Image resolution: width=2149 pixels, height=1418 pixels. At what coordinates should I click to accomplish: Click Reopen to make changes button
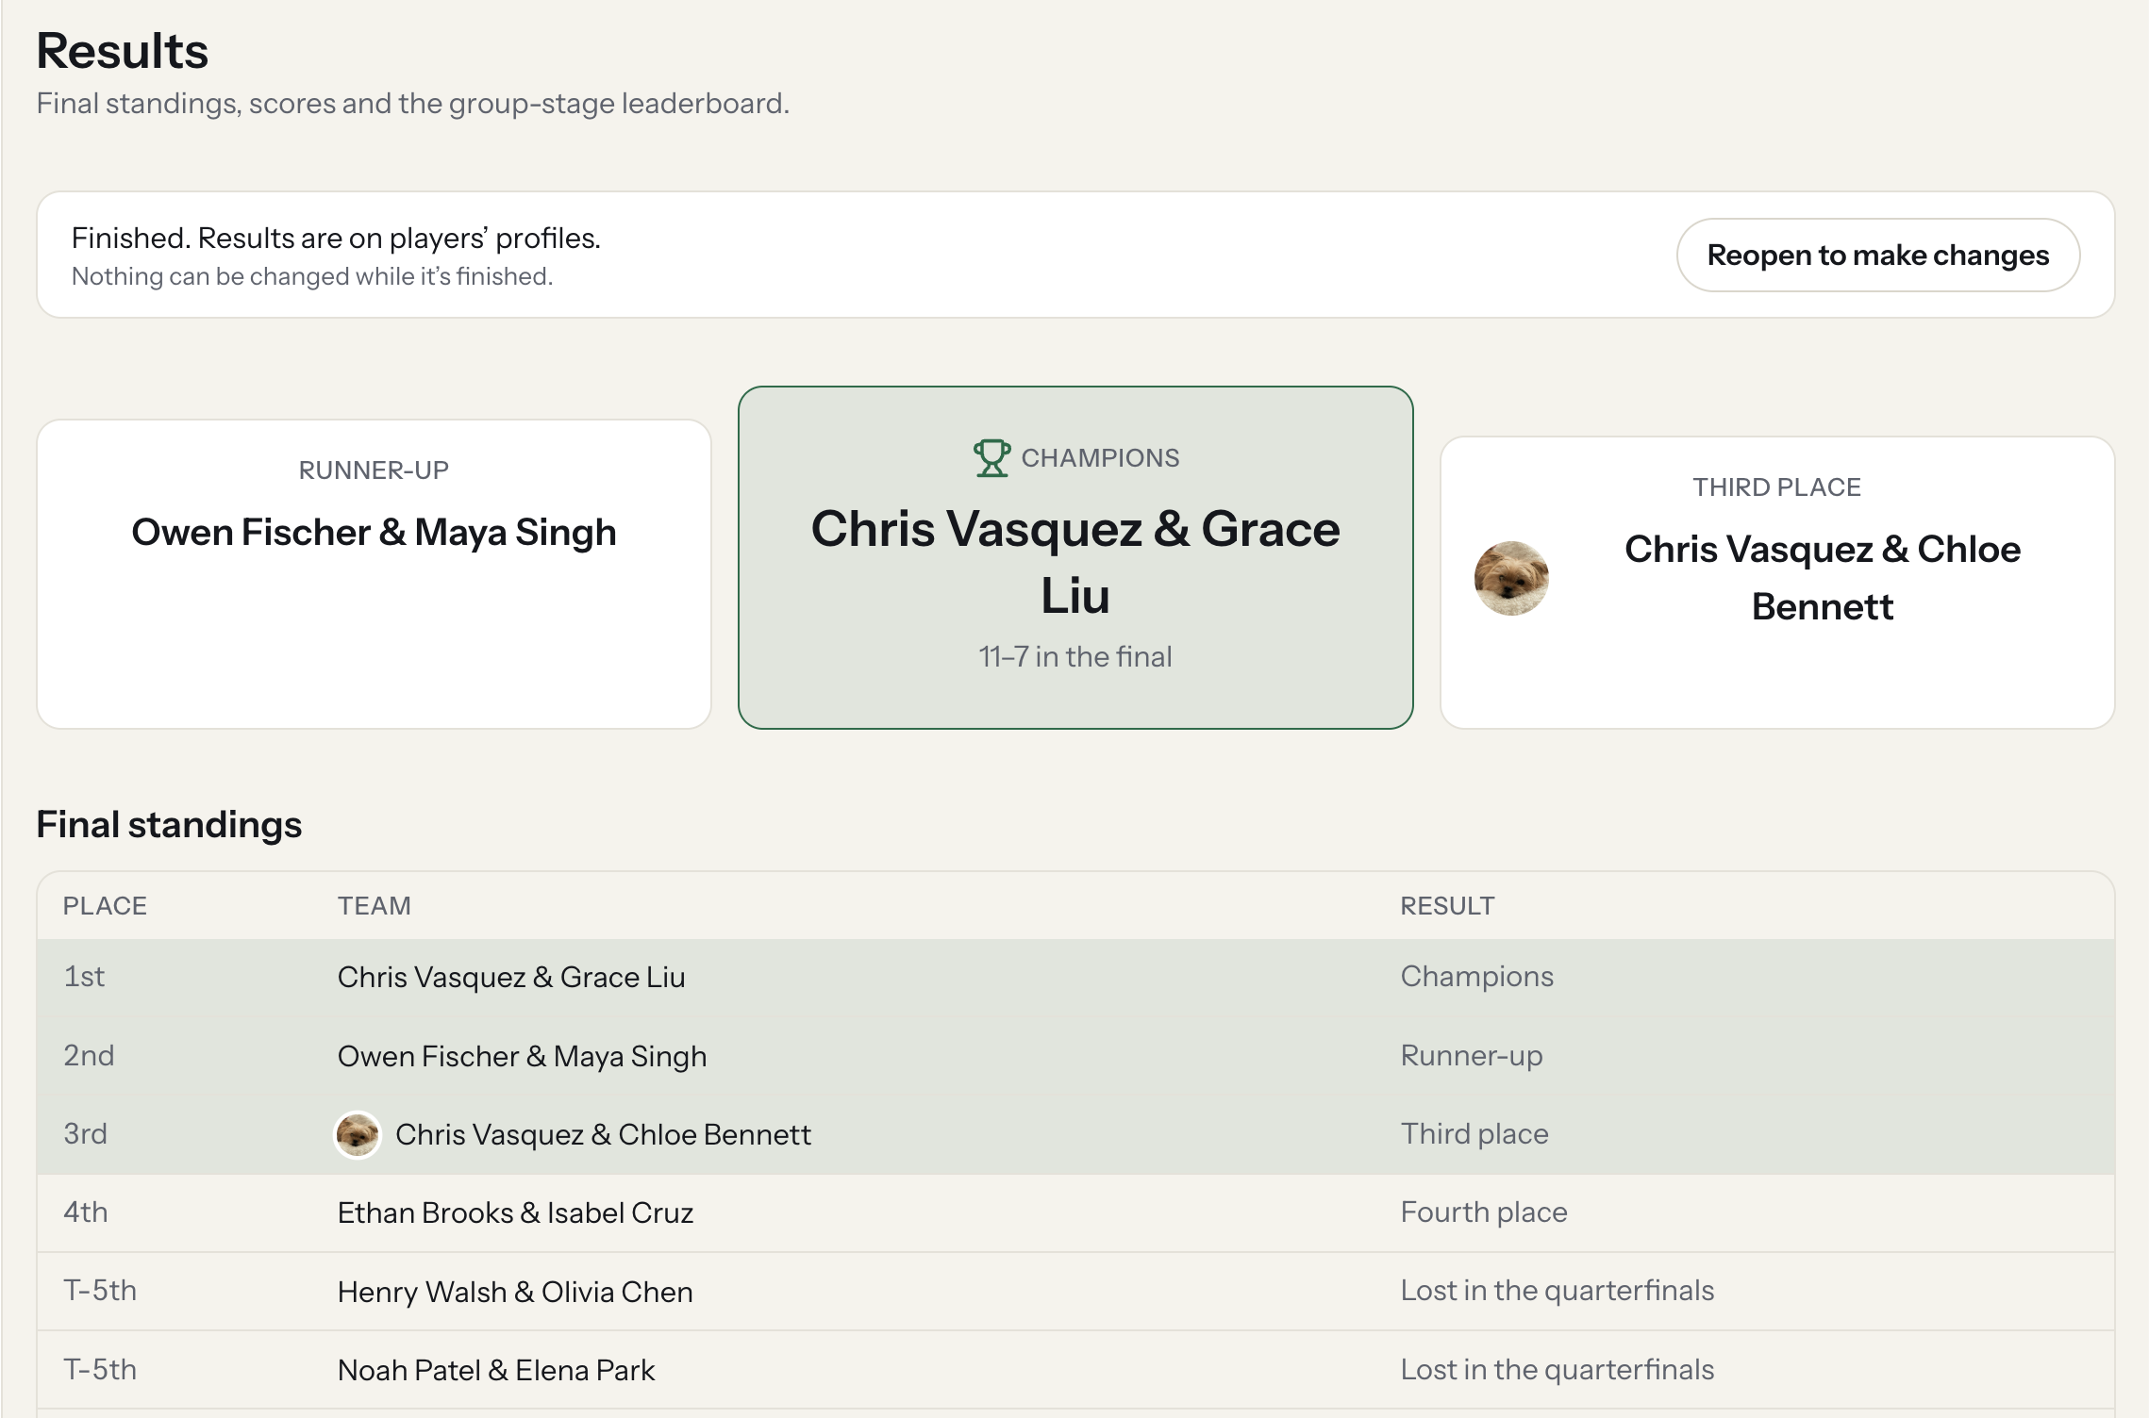(1877, 255)
